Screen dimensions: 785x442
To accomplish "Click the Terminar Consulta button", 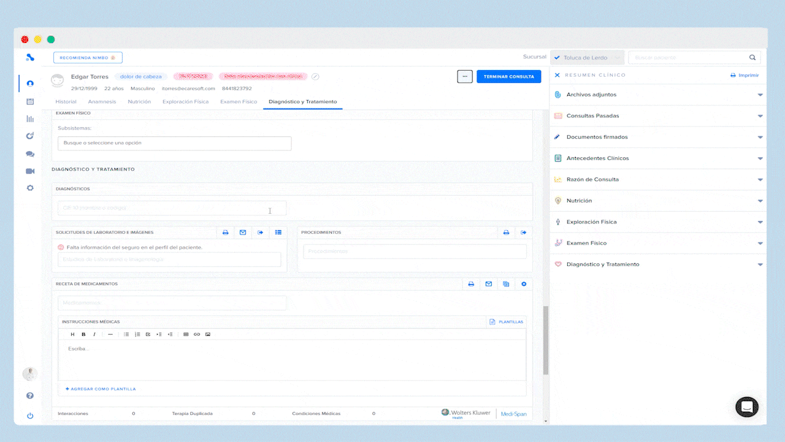I will pos(509,77).
